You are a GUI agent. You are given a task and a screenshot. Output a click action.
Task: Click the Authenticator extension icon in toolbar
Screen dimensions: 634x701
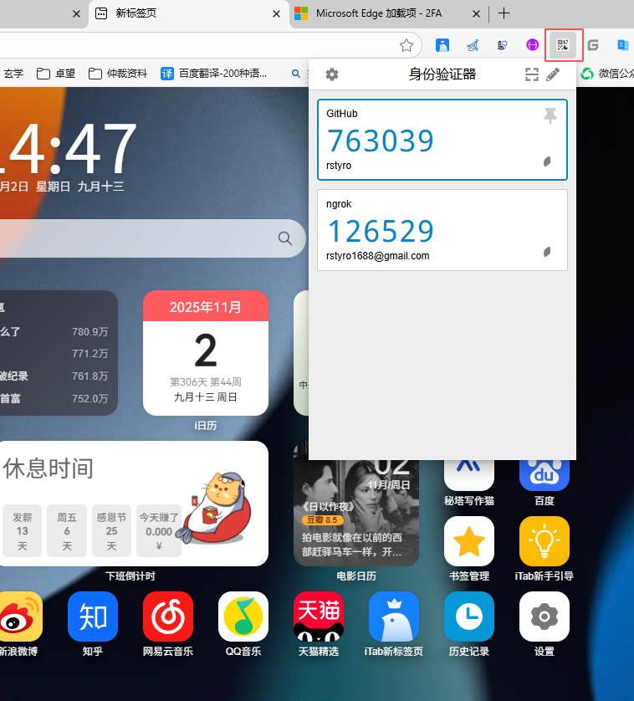(564, 45)
